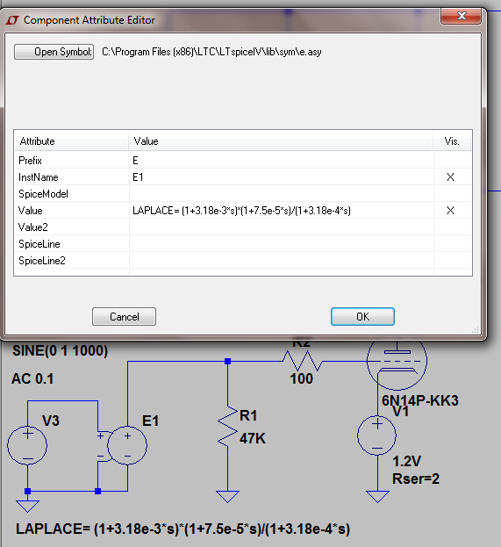Toggle visibility X for InstName row
This screenshot has height=547, width=501.
450,177
